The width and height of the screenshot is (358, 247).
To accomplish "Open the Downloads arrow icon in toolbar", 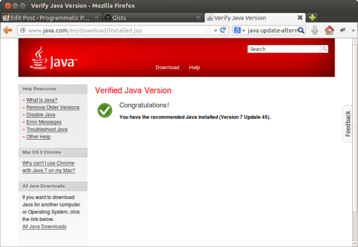I will click(x=315, y=30).
